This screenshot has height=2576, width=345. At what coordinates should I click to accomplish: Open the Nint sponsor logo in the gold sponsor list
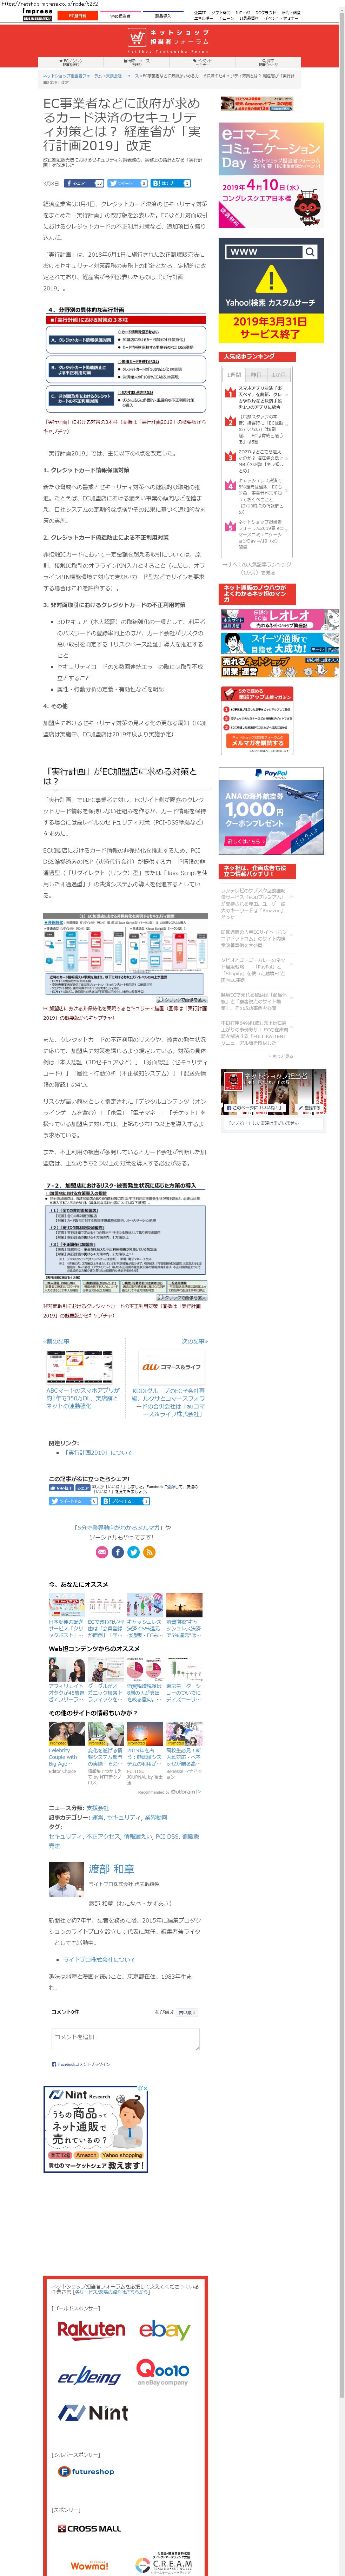[93, 2413]
